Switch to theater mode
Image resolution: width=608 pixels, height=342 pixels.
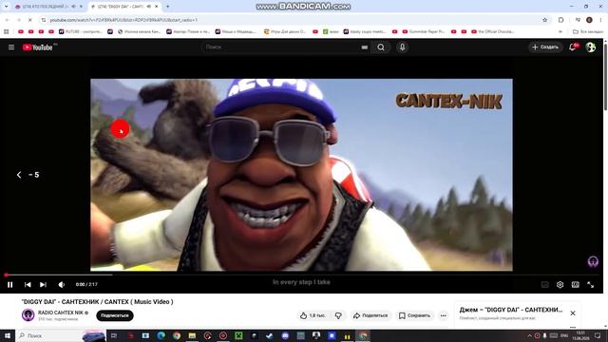[x=576, y=285]
